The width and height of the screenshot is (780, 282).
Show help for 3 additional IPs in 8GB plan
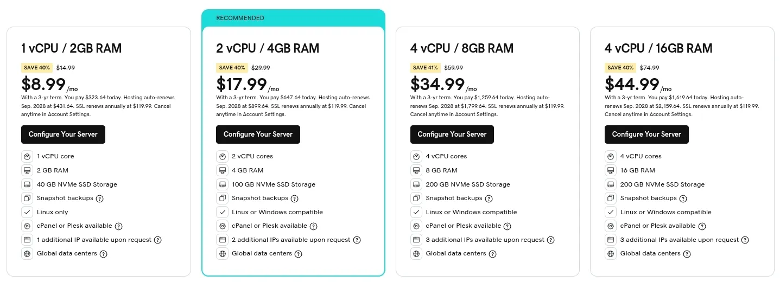550,240
